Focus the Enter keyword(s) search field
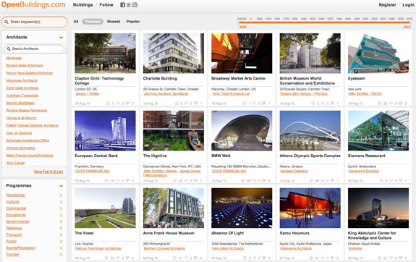416x262 pixels. [x=35, y=22]
